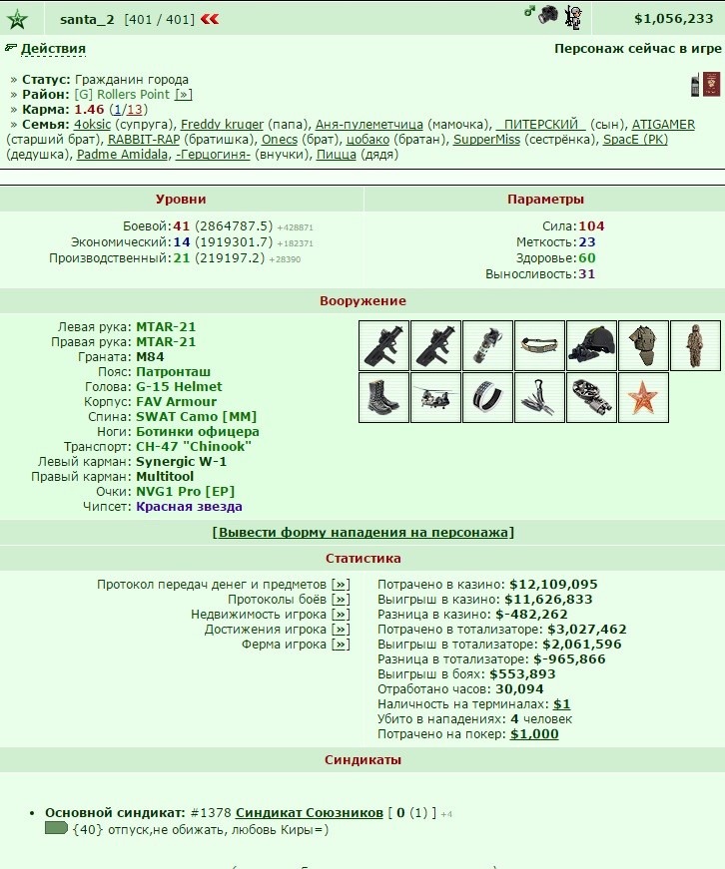Image resolution: width=725 pixels, height=869 pixels.
Task: Click the green star icon beside santa_2
Action: click(x=17, y=19)
